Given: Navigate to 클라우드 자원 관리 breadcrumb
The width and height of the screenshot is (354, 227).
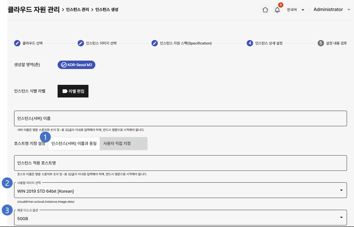Looking at the screenshot, I should pos(33,10).
